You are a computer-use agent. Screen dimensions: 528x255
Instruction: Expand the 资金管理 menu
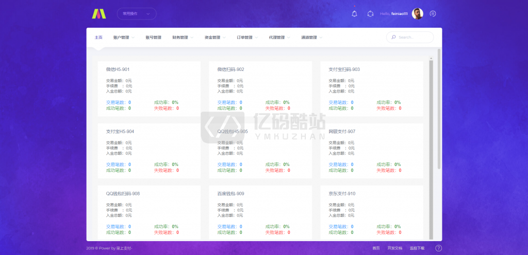click(215, 38)
